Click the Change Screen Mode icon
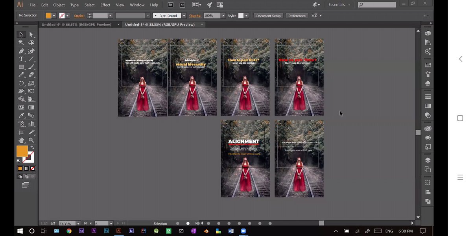The height and width of the screenshot is (236, 472). (x=26, y=185)
